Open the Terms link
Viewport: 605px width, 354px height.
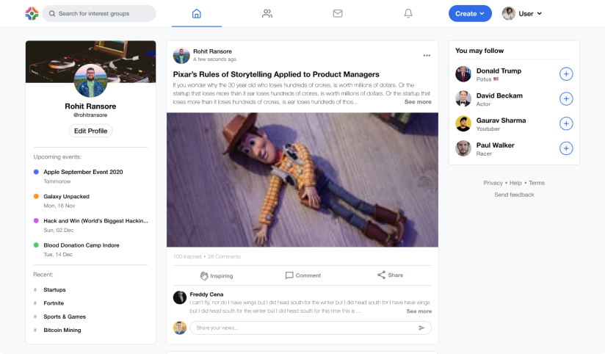coord(537,183)
